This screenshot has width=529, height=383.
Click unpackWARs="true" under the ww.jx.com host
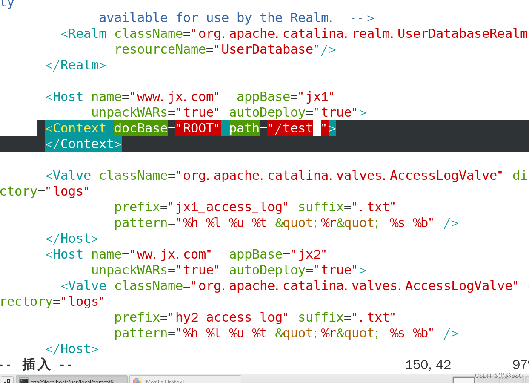point(155,270)
